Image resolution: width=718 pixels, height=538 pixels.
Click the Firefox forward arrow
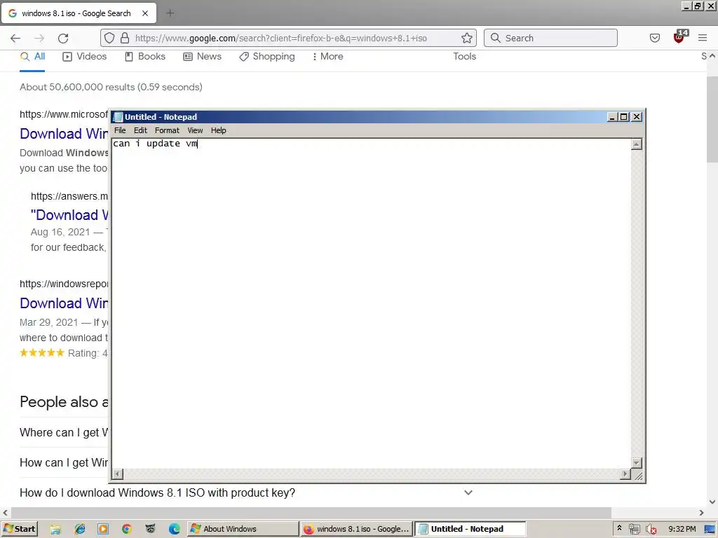[39, 38]
